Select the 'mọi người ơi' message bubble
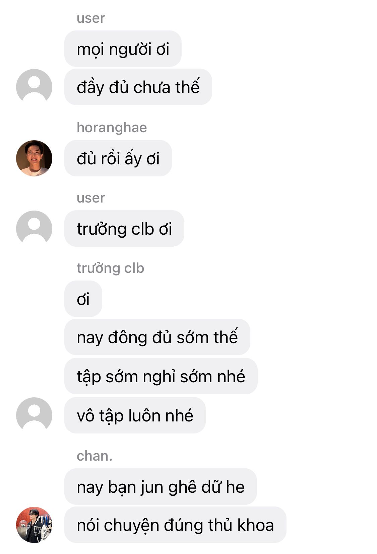The width and height of the screenshot is (377, 554). point(123,49)
